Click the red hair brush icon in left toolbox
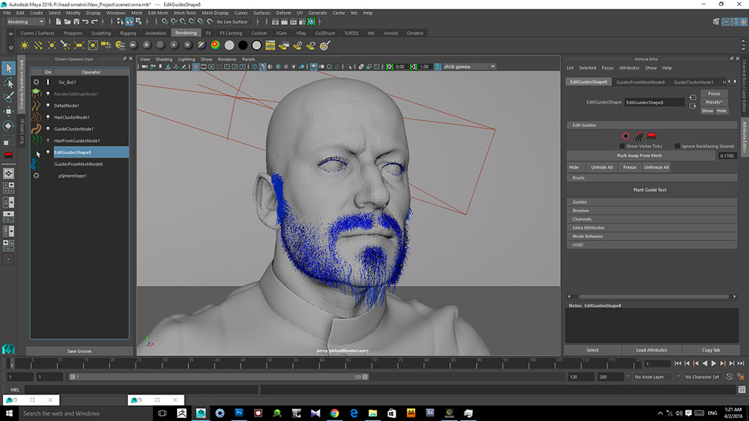The height and width of the screenshot is (421, 749). (x=8, y=155)
